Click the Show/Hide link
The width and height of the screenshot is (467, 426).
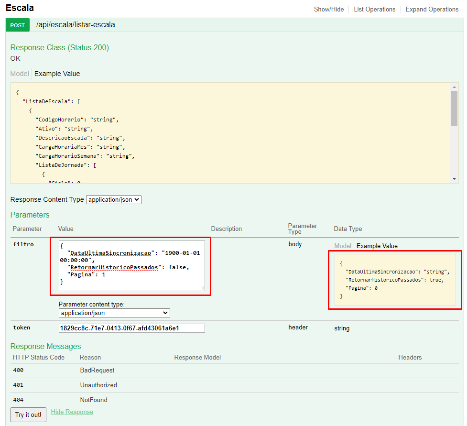328,9
